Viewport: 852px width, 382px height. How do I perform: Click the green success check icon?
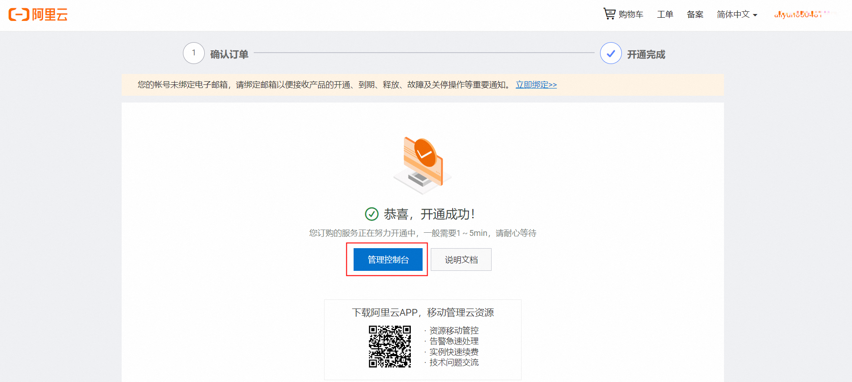(372, 214)
